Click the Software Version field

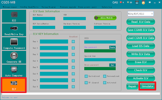tap(105, 27)
